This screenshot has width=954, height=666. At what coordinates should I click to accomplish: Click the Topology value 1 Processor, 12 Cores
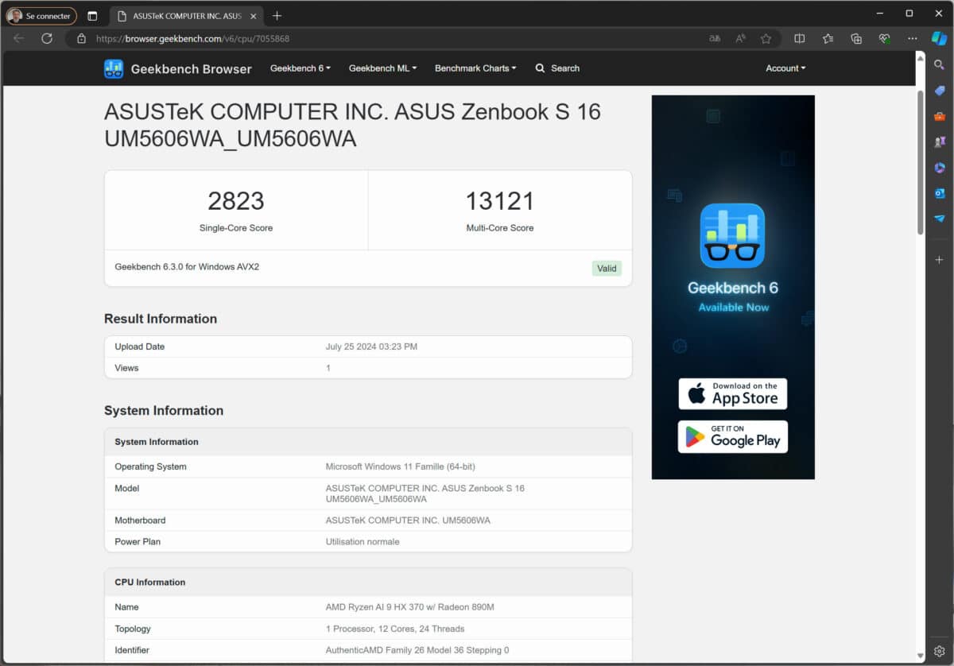pos(395,629)
